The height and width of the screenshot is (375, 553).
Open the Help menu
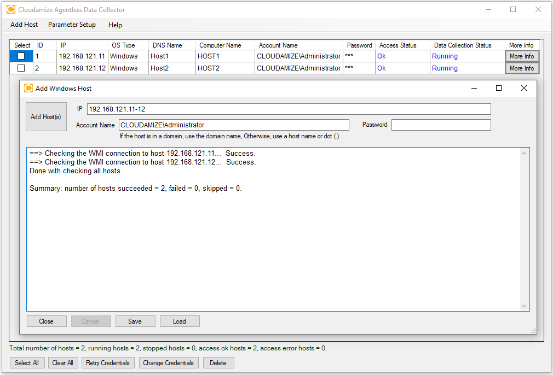(x=115, y=25)
